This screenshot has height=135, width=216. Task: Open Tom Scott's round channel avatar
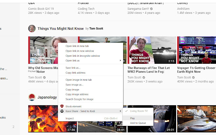[x=32, y=28]
